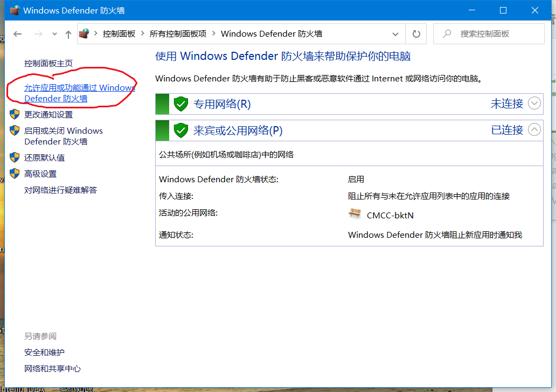Expand the 专用网络(R) section chevron

coord(534,104)
